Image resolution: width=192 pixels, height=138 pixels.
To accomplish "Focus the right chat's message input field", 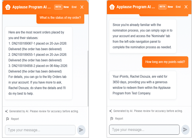I will pyautogui.click(x=144, y=130).
